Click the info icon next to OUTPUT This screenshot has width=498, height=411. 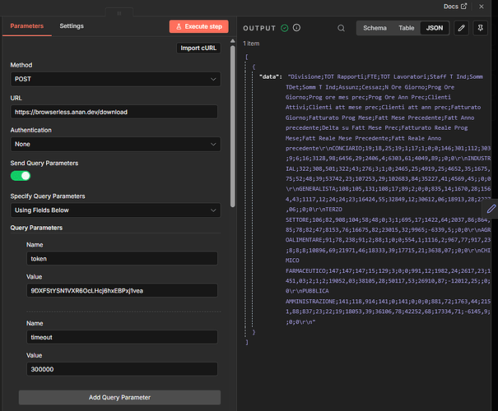tap(296, 28)
